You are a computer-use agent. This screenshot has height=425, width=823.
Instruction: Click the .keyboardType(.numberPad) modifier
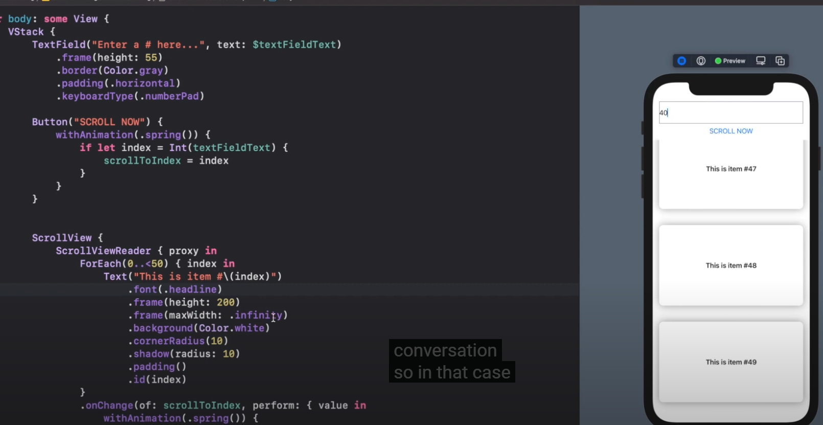point(130,96)
